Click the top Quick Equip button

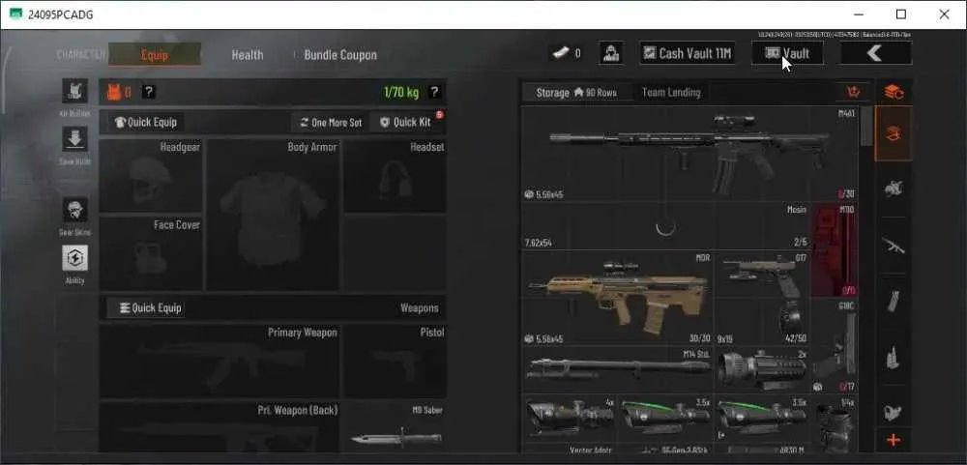tap(146, 122)
